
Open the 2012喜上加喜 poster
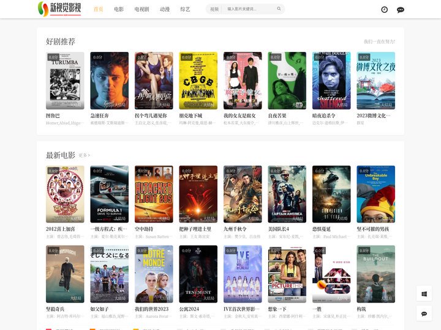coord(65,194)
